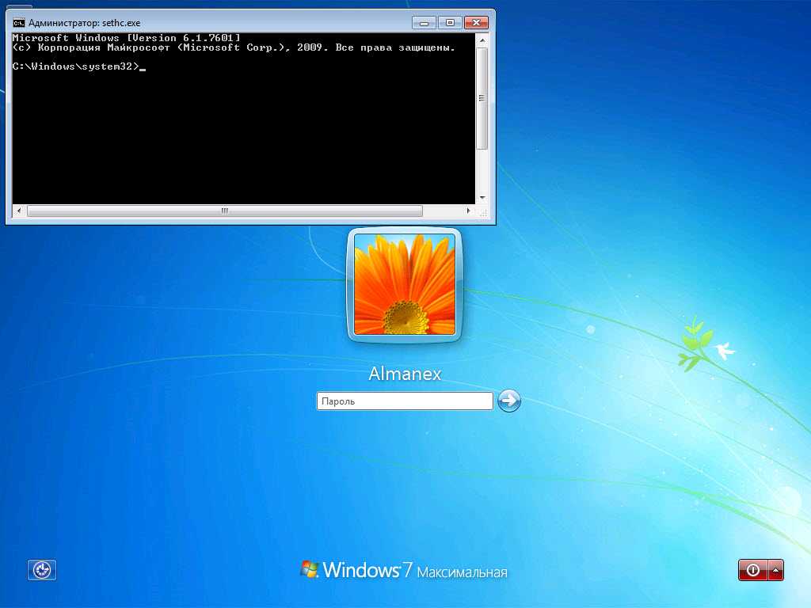Click the sethc.exe window title bar
Image resolution: width=811 pixels, height=608 pixels.
pyautogui.click(x=238, y=23)
